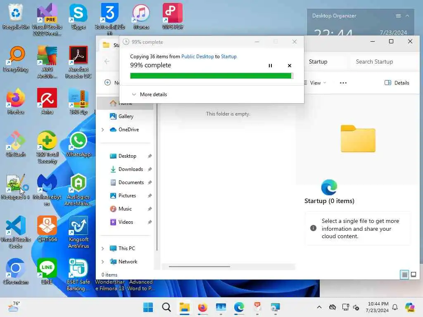Screen dimensions: 423x317
Task: Click the Startup destination link
Action: coord(229,56)
